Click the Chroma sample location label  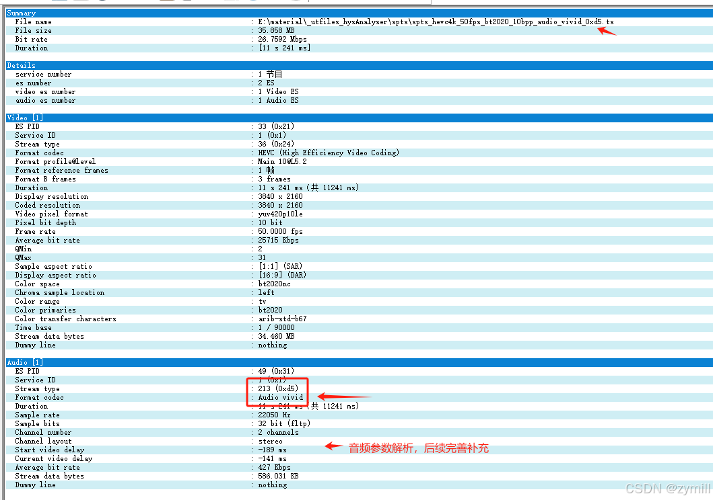59,292
